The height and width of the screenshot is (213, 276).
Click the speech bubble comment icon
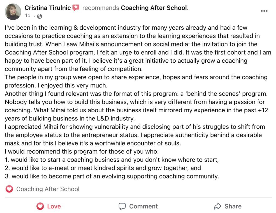coord(122,206)
